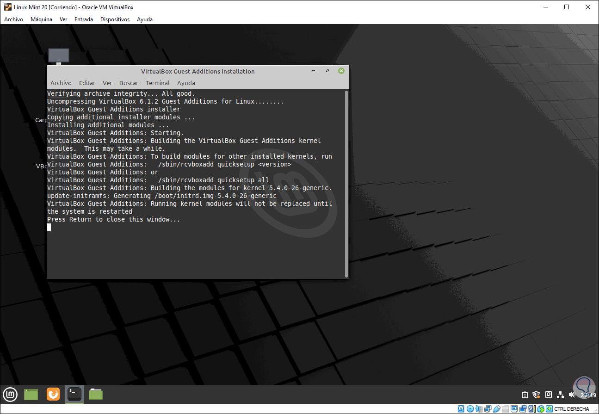Open the network connections tray icon

tap(560, 395)
